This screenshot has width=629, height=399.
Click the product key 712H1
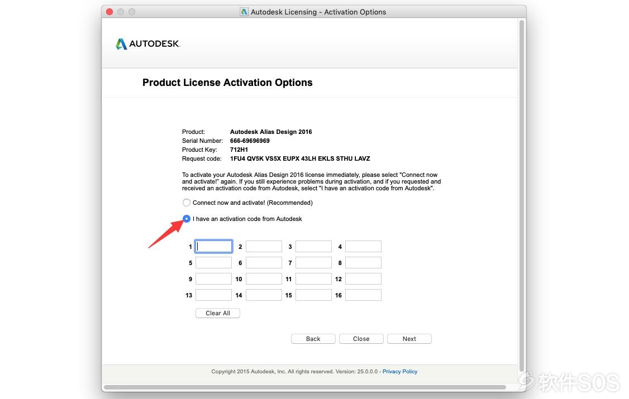[x=239, y=150]
